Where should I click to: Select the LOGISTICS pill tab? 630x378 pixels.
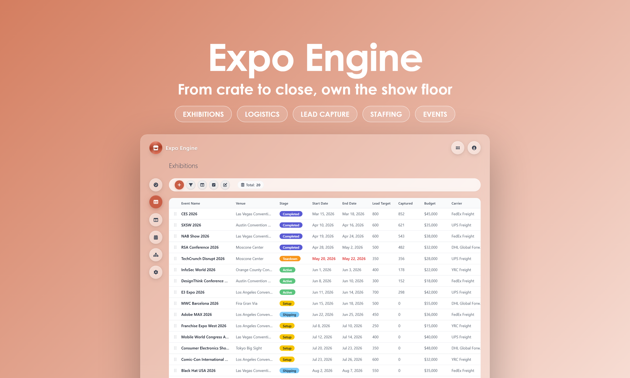point(262,114)
